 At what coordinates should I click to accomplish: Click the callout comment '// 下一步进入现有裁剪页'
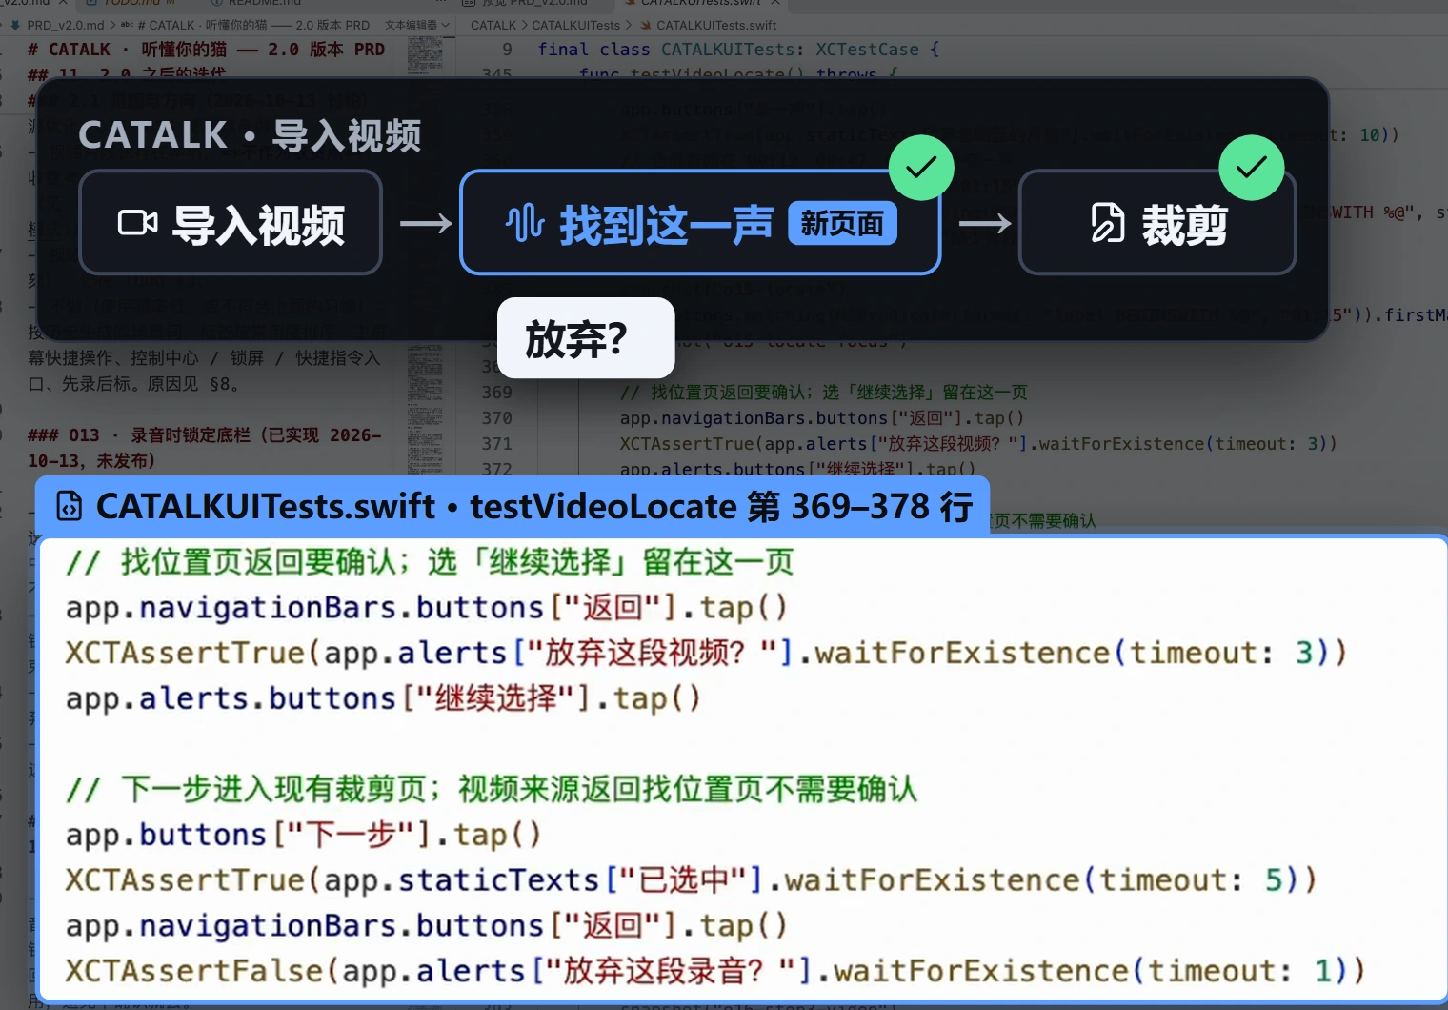tap(491, 789)
